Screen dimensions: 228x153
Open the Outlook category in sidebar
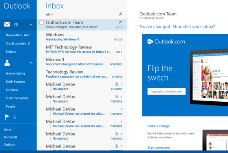point(9,145)
